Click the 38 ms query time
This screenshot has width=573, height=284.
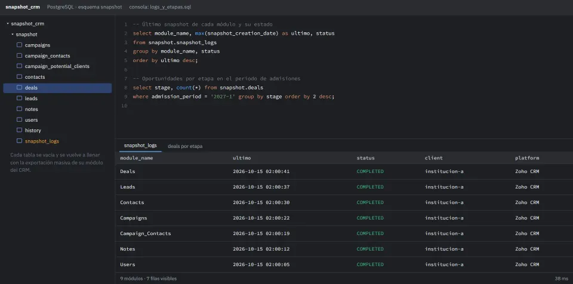pos(562,279)
